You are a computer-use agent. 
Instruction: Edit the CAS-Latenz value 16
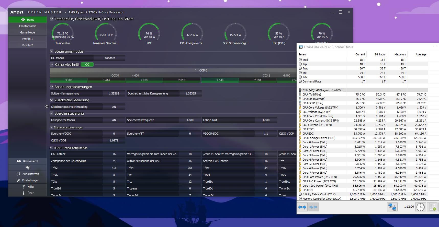pos(114,154)
